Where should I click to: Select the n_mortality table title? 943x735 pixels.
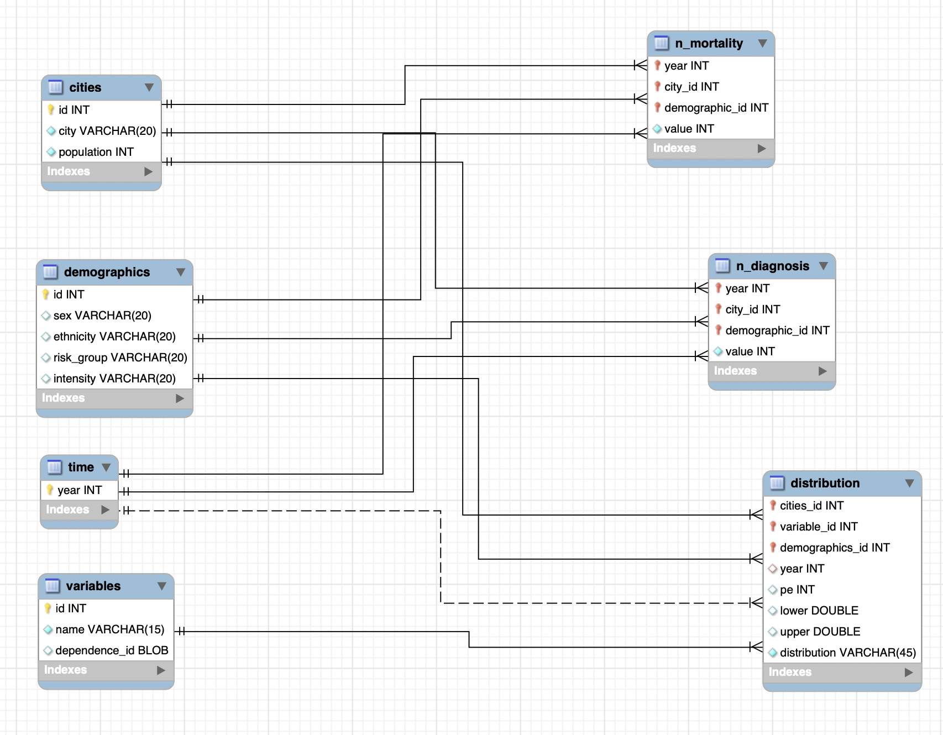[x=709, y=43]
